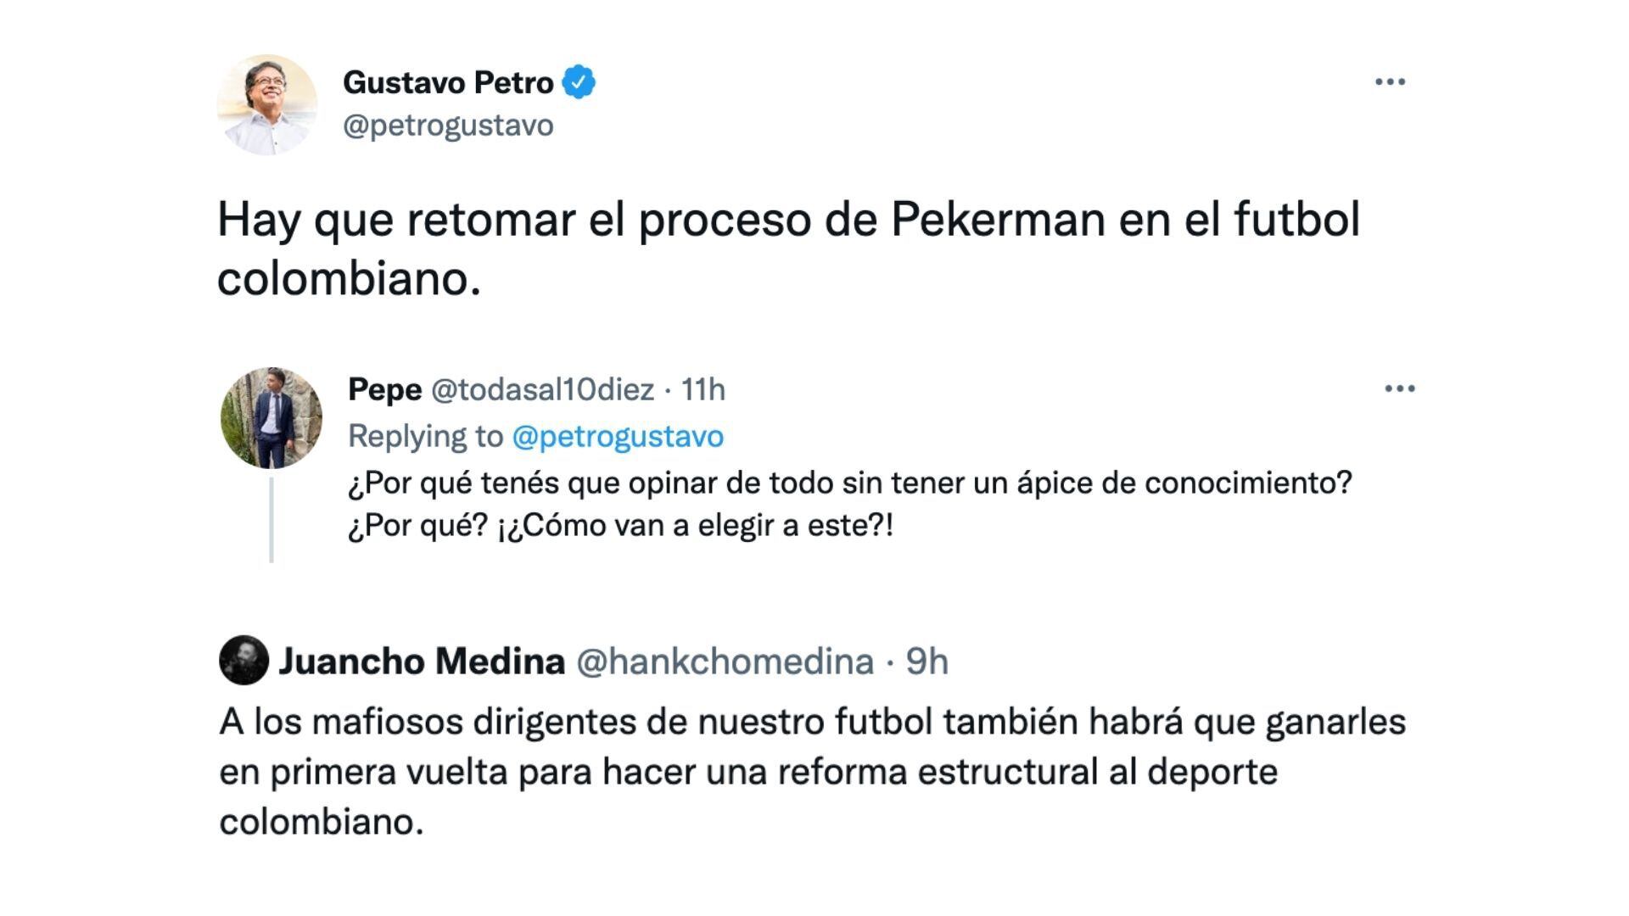
Task: Visit the @hankchomedina handle
Action: pyautogui.click(x=725, y=662)
